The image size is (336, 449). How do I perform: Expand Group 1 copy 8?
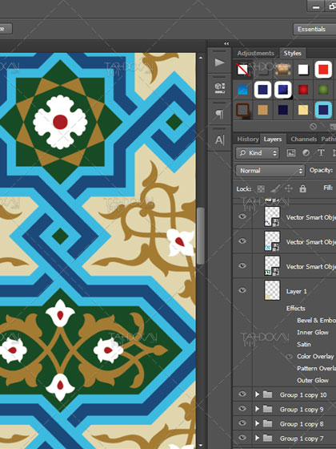pyautogui.click(x=257, y=423)
